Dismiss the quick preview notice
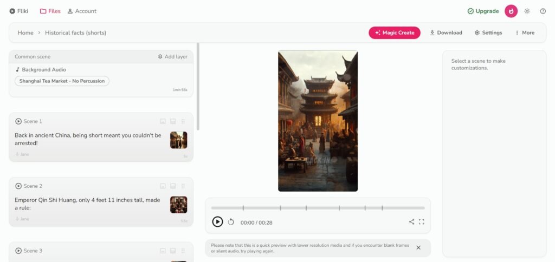Viewport: 555px width, 262px height. (418, 247)
